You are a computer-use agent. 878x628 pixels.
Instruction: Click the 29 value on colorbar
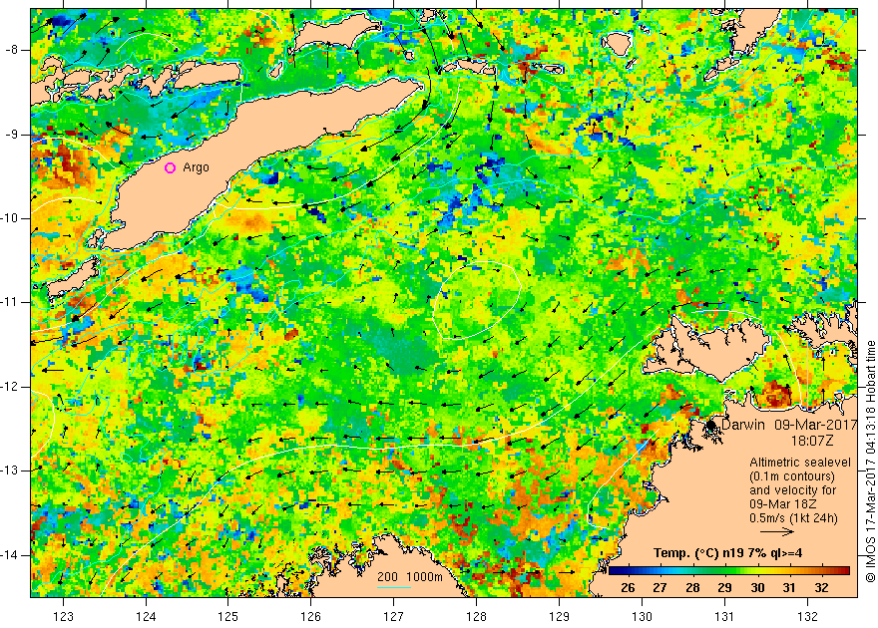point(724,588)
